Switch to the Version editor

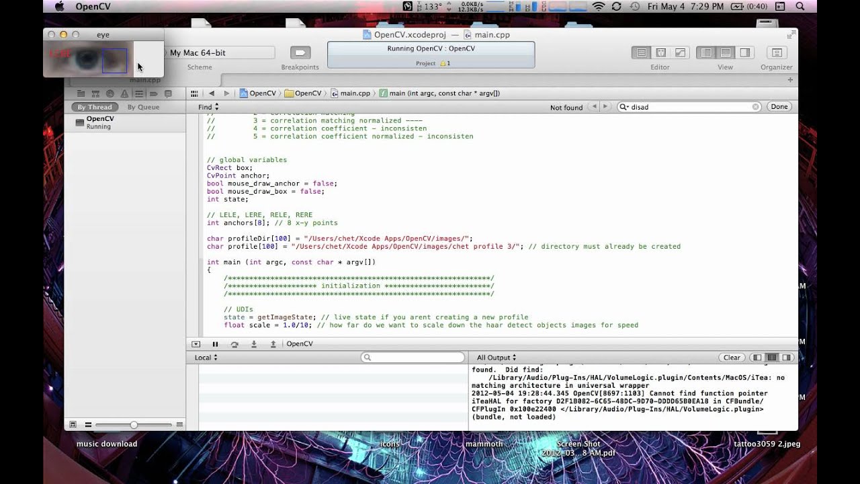tap(680, 52)
